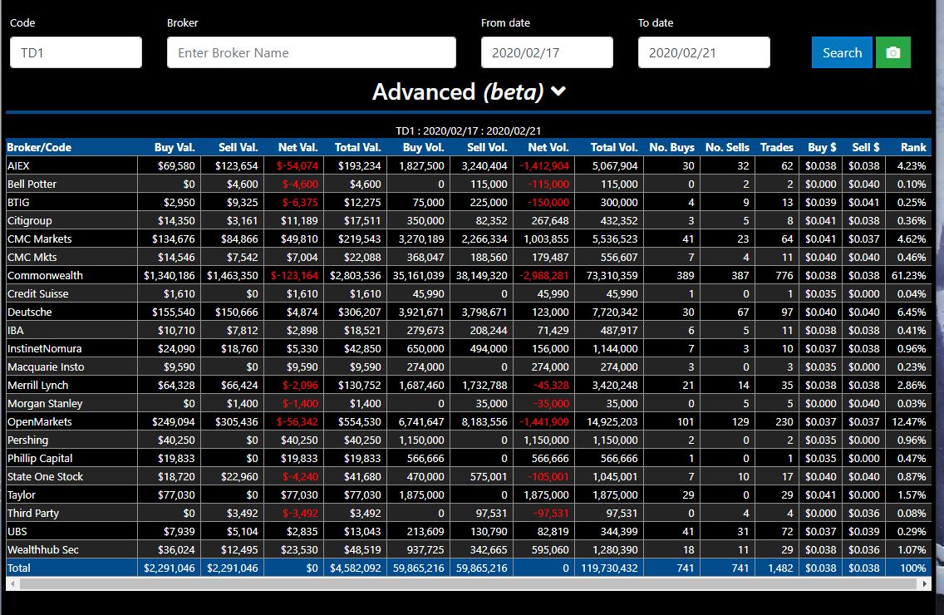The height and width of the screenshot is (615, 944).
Task: Click the Commonwealth broker name
Action: [45, 276]
